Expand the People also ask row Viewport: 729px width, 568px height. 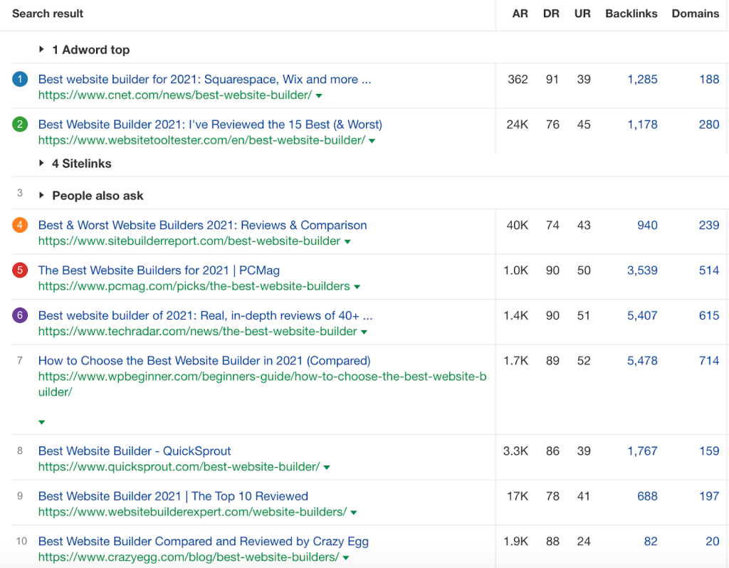point(41,195)
